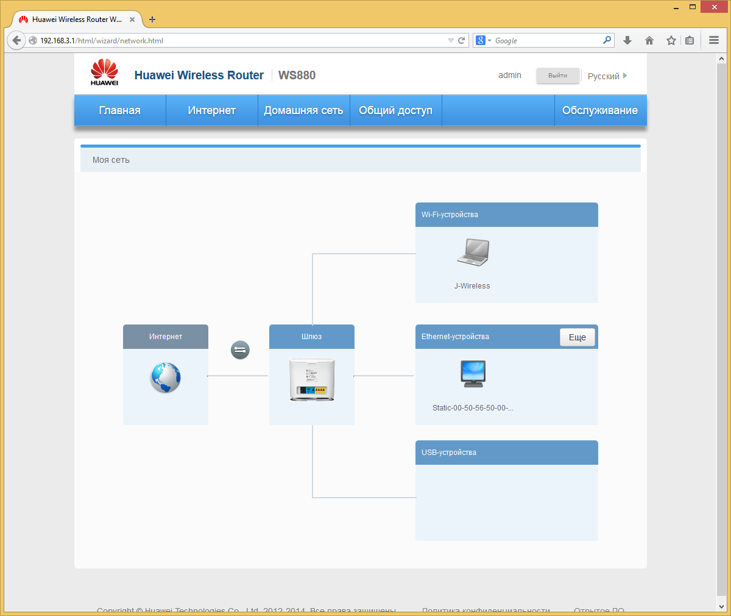Click the Static-00-50-56-50-00 device label
The height and width of the screenshot is (616, 731).
click(473, 408)
